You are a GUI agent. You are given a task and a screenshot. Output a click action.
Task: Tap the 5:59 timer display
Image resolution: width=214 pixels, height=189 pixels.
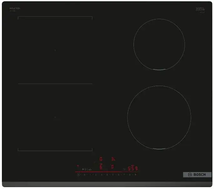point(133,169)
